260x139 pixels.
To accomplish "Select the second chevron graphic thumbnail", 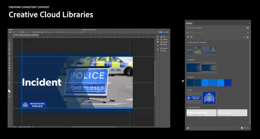I will click(209, 68).
